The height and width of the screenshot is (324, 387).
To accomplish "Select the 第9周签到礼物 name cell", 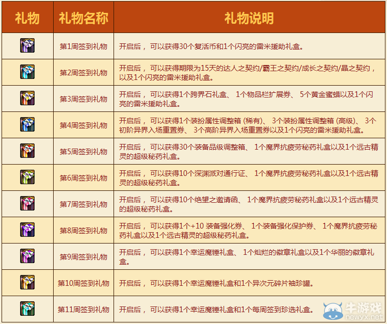I will [84, 256].
